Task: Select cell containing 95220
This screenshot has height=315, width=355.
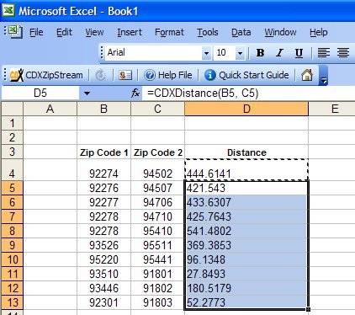Action: 103,259
